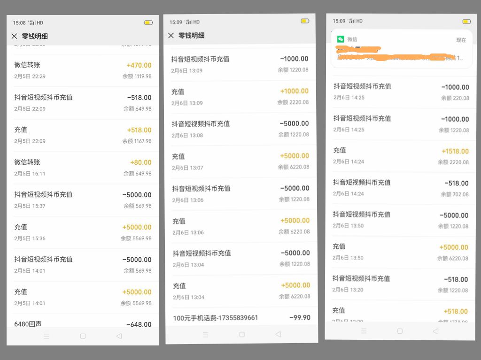Open recent apps menu on the middle phone
This screenshot has height=360, width=481.
coord(206,335)
